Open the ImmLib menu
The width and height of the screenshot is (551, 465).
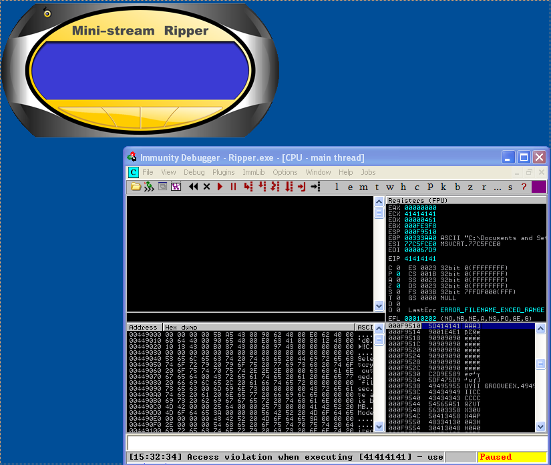254,172
